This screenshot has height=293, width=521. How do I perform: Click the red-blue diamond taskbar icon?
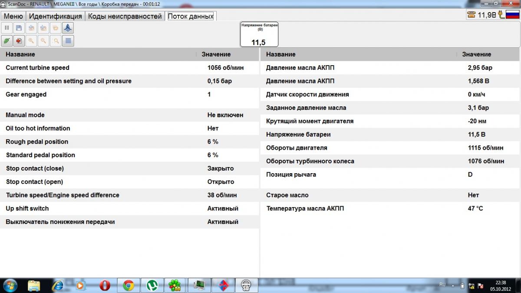coord(223,285)
